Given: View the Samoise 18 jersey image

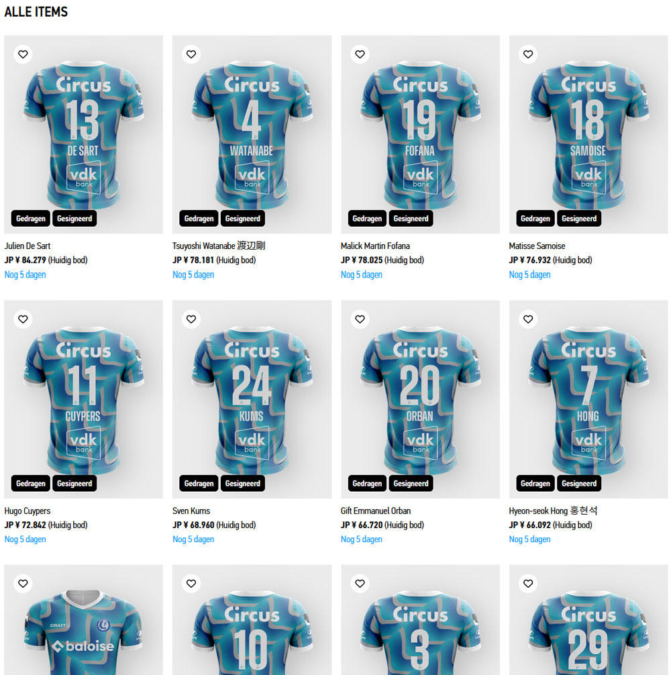Looking at the screenshot, I should (x=588, y=134).
